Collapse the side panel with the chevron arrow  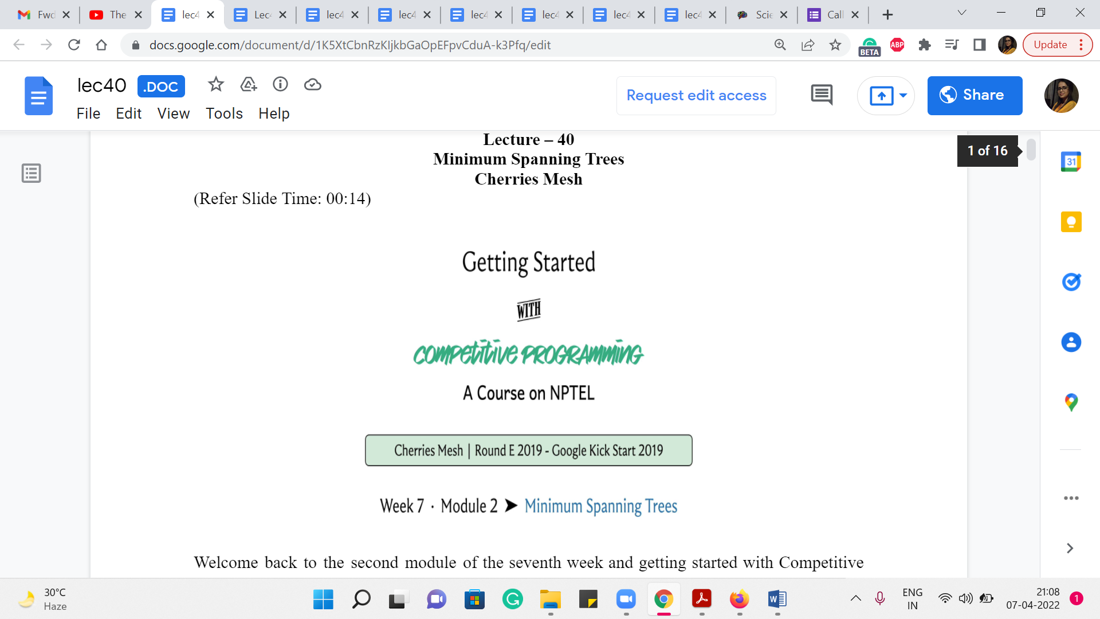1070,549
